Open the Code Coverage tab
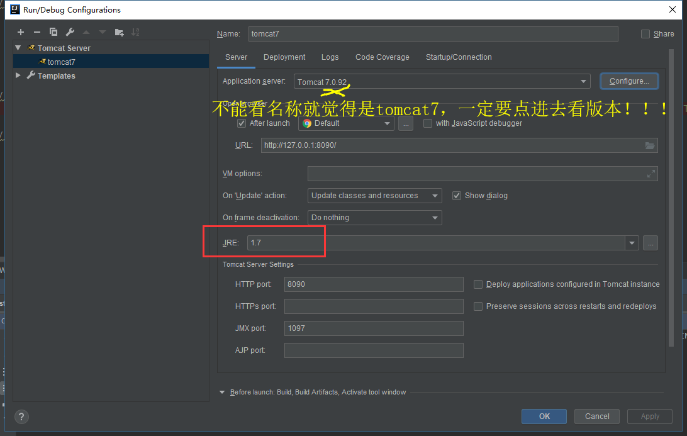 (x=382, y=57)
